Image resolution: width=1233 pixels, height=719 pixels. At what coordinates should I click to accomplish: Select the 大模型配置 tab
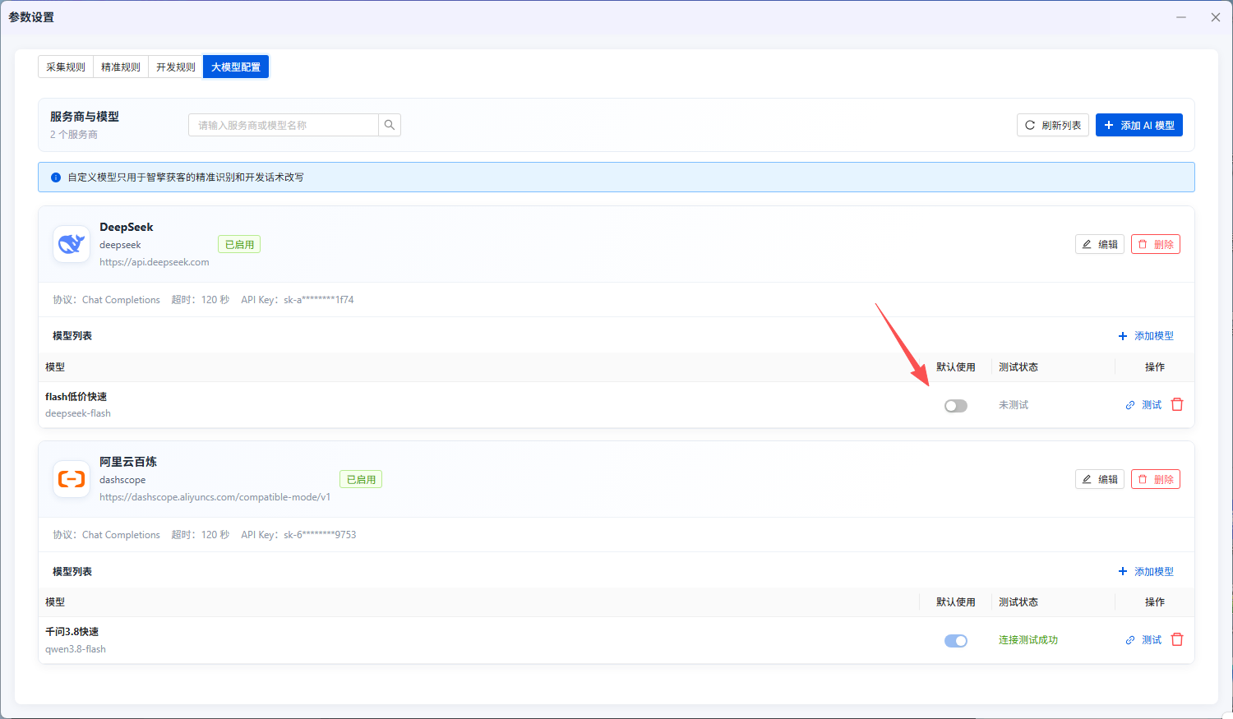236,67
